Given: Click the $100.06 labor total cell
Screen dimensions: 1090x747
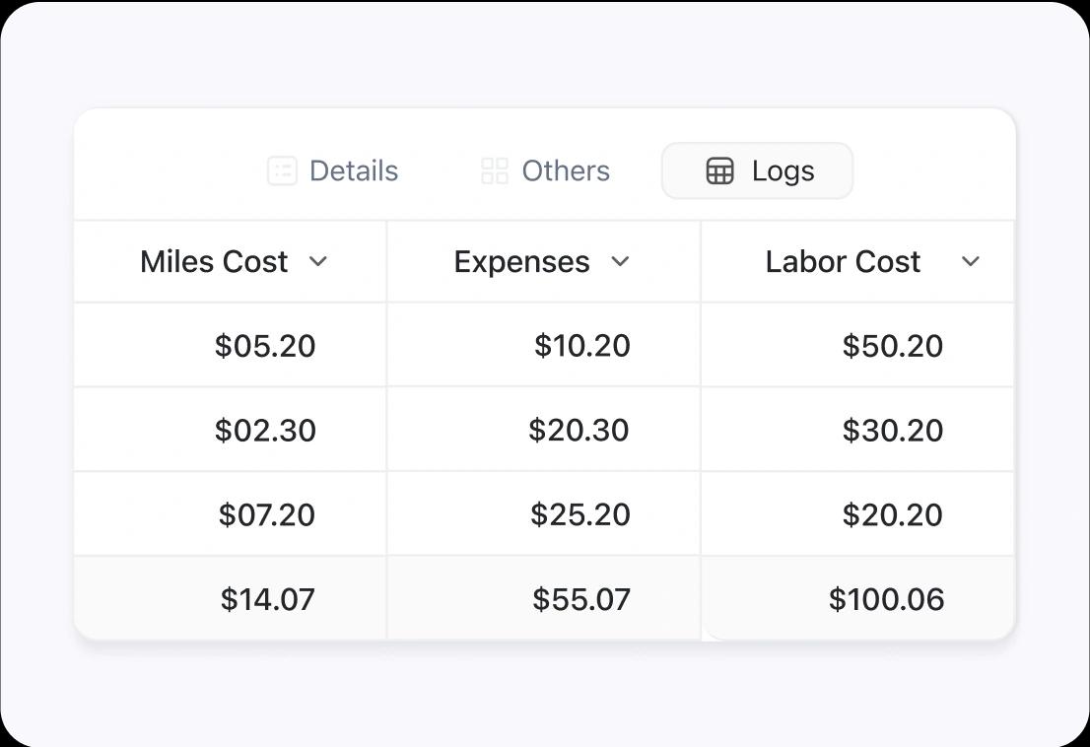Looking at the screenshot, I should pyautogui.click(x=886, y=599).
